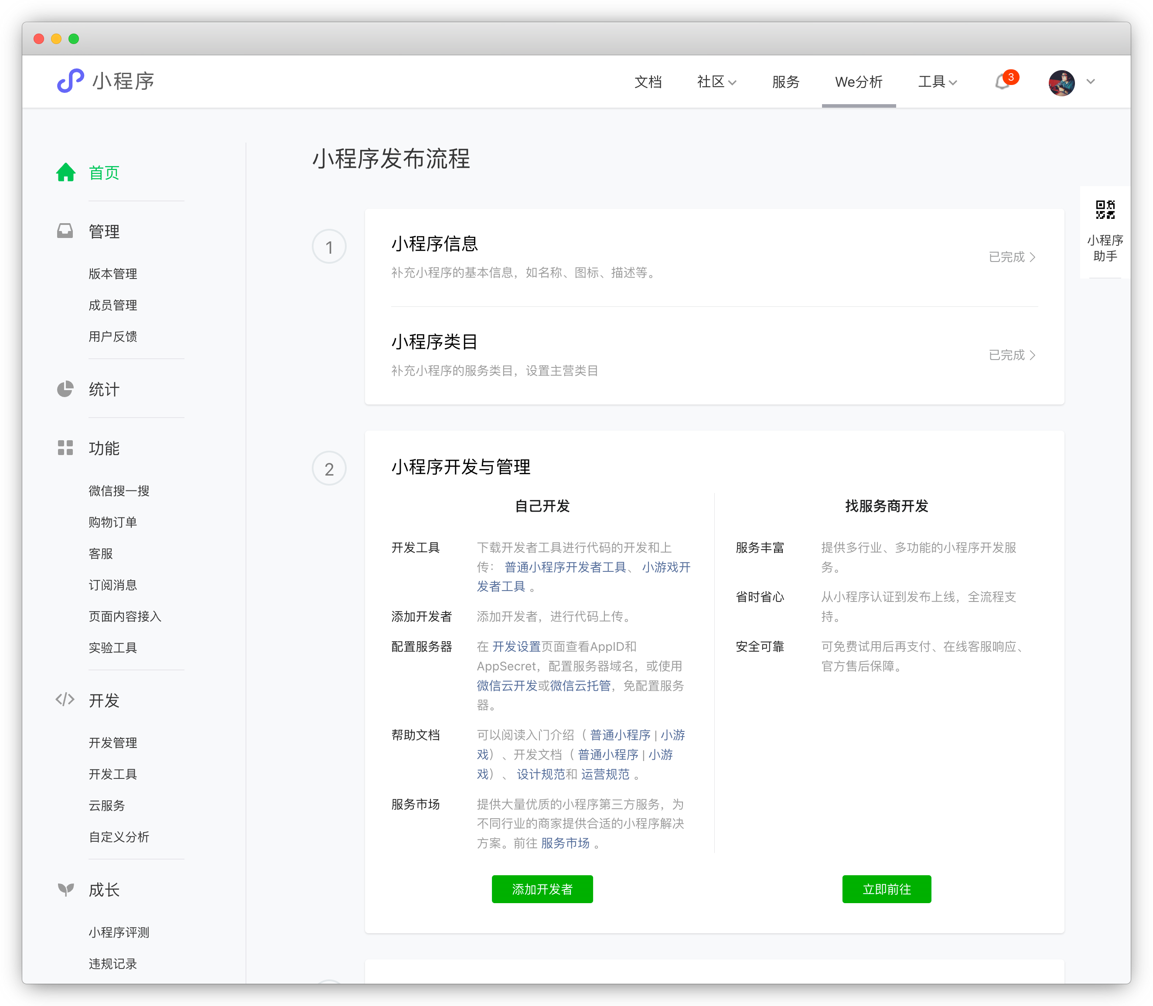Screen dimensions: 1153x1006
Task: Click the 开发 code brackets icon
Action: 65,700
